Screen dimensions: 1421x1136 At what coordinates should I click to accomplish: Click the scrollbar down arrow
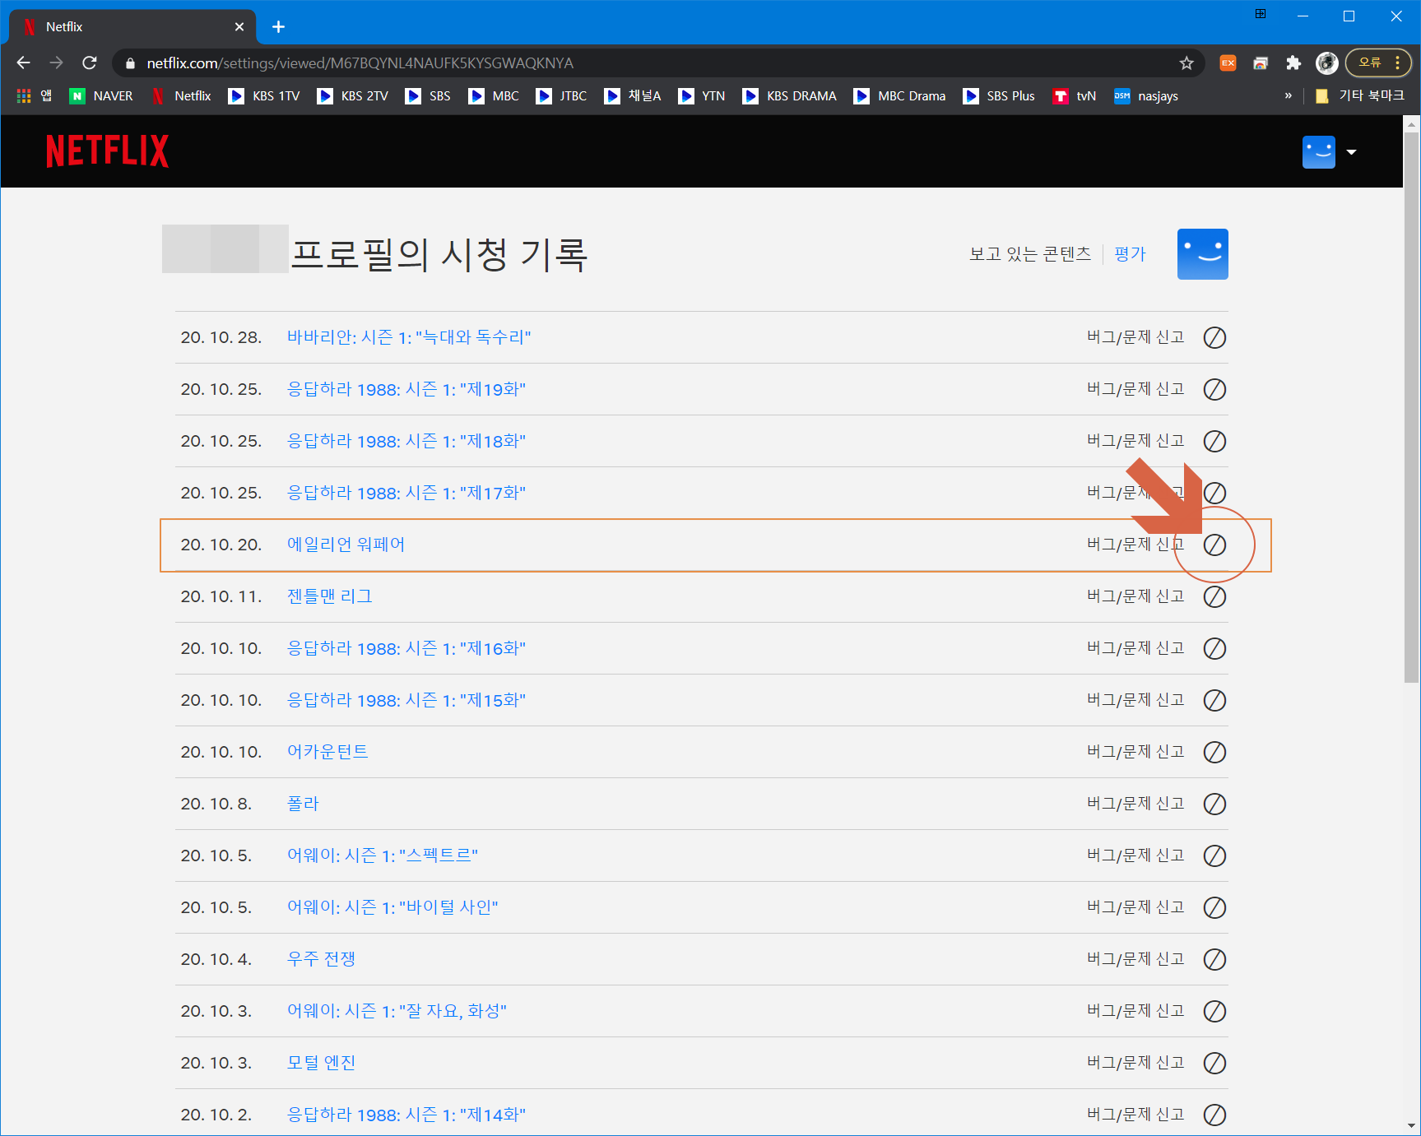tap(1412, 1126)
